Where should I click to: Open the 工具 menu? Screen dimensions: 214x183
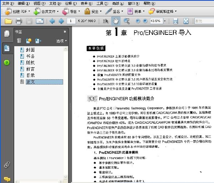[x=102, y=4]
